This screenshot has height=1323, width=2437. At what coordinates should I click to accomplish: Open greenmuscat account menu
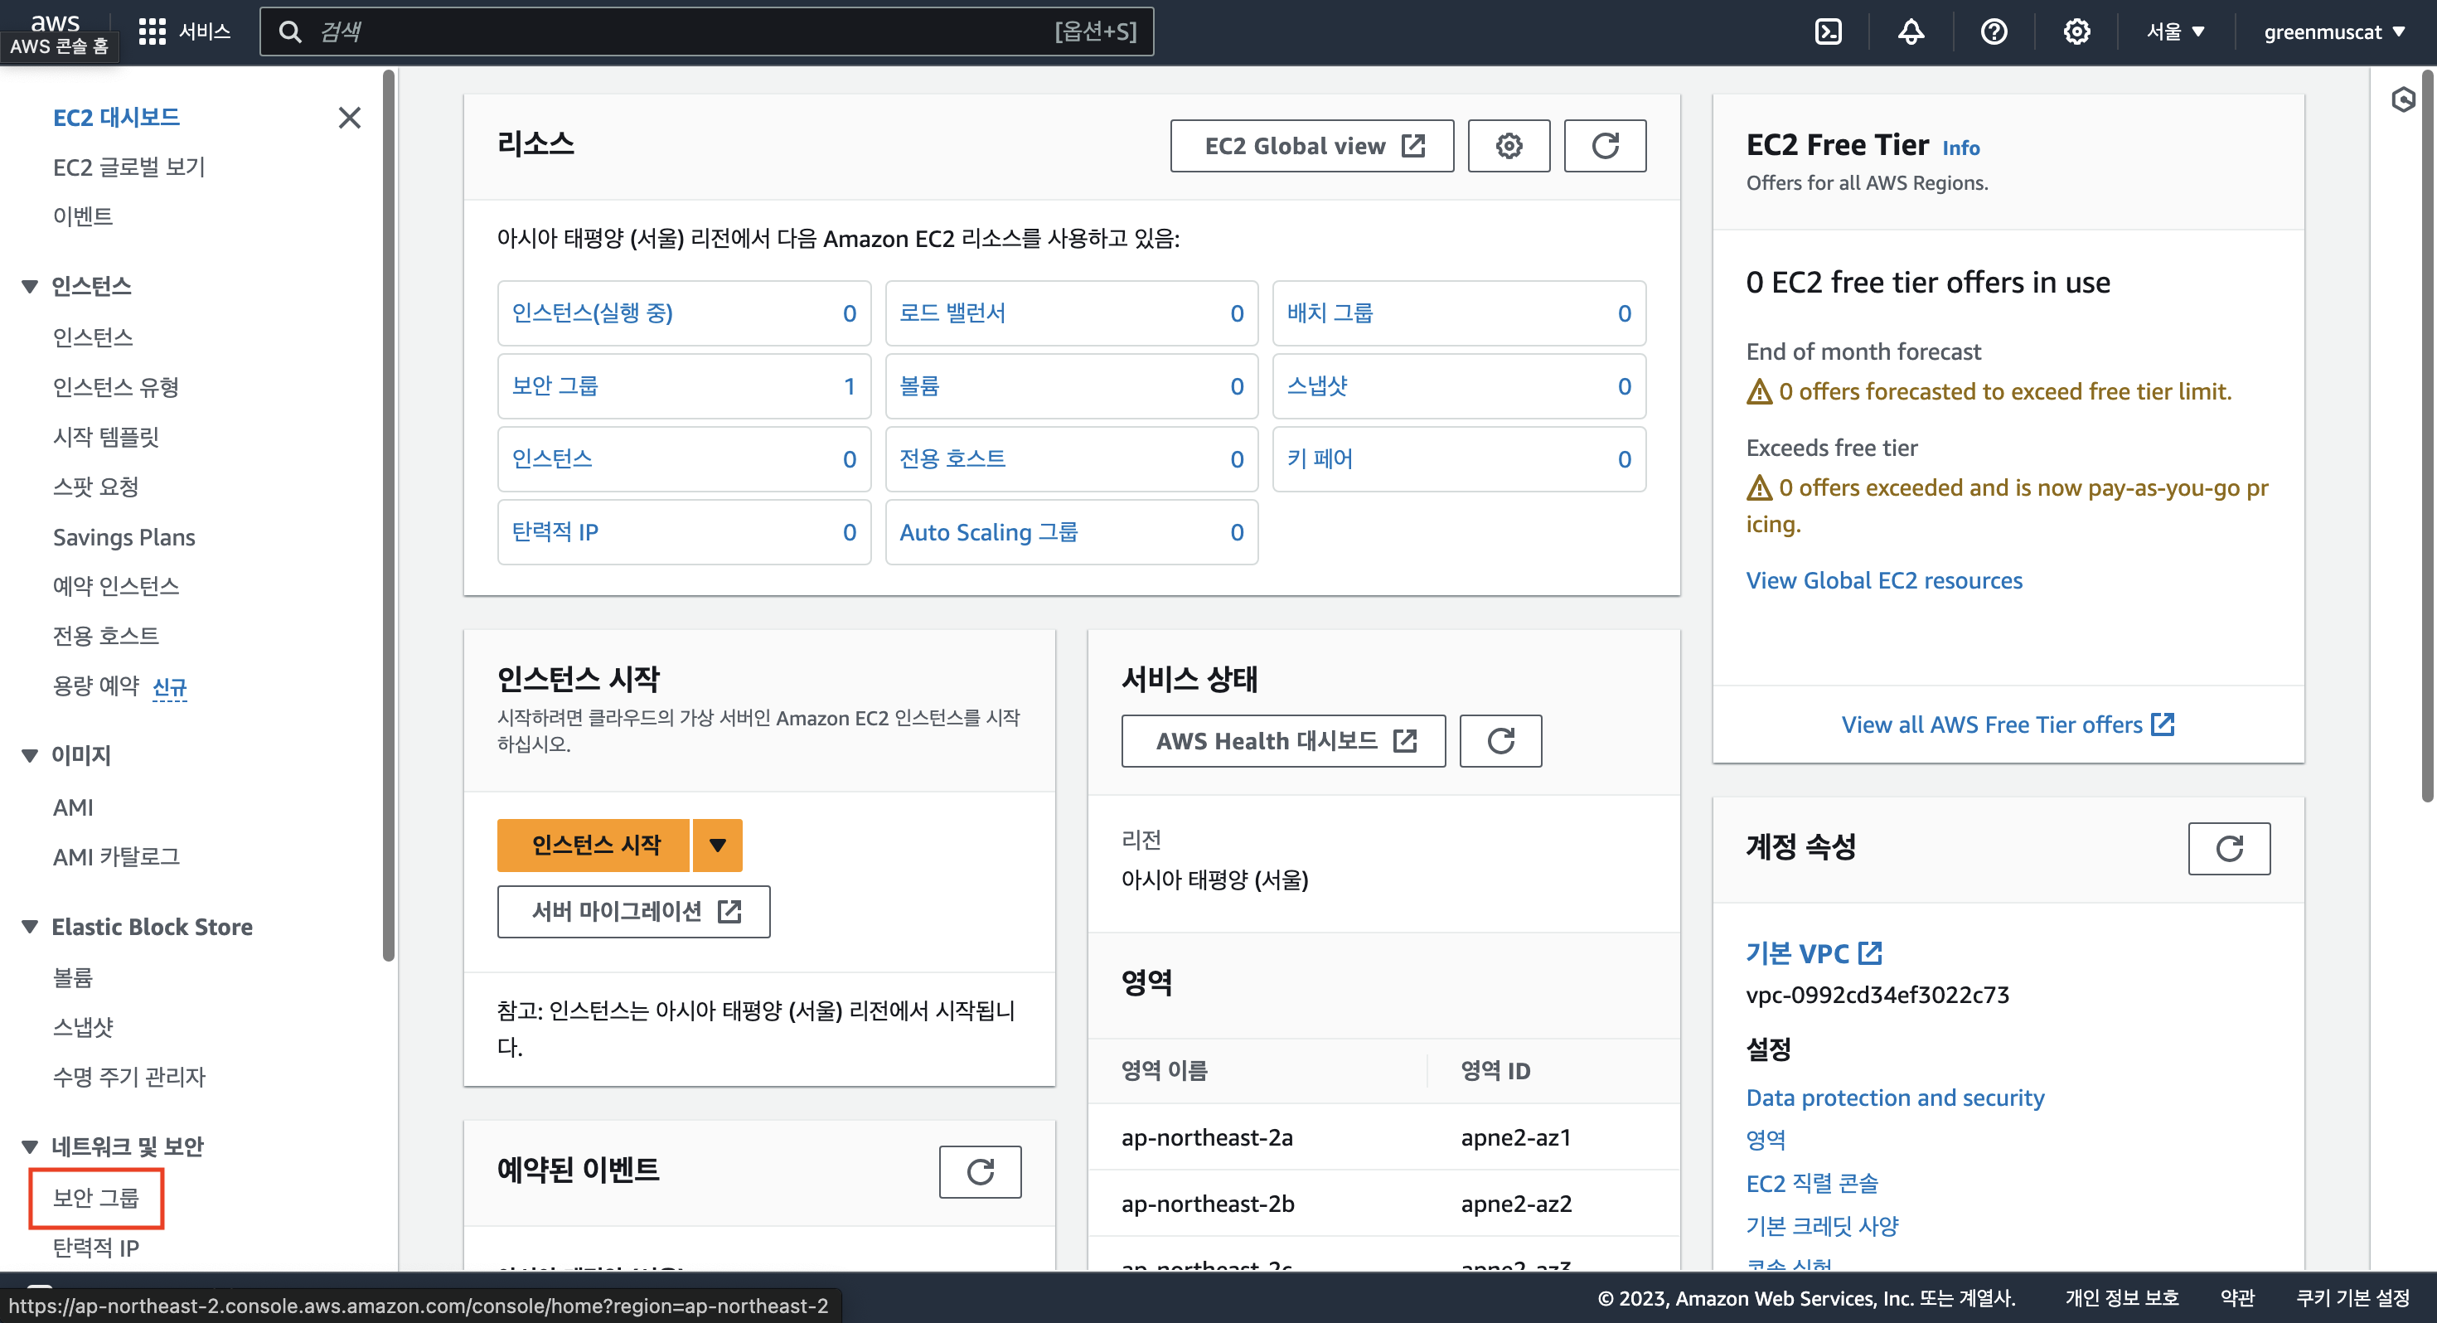[x=2334, y=32]
